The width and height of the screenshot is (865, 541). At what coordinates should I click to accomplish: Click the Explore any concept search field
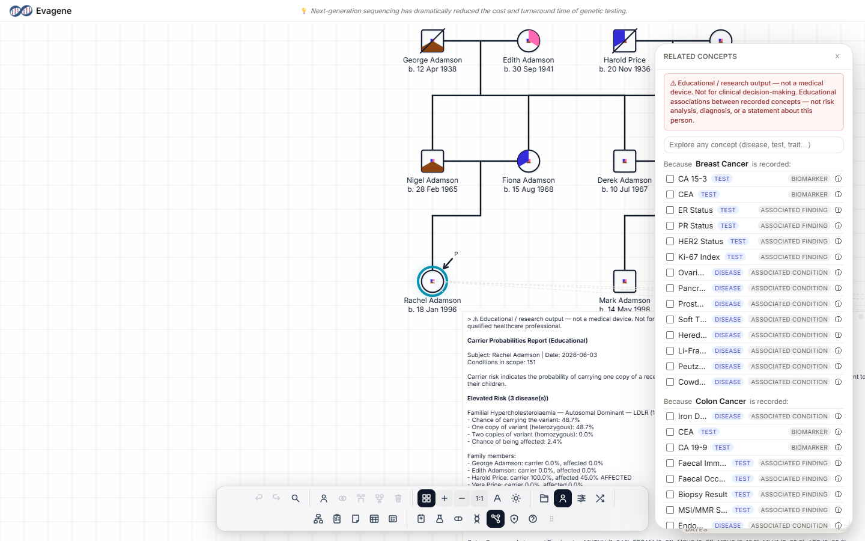tap(754, 145)
